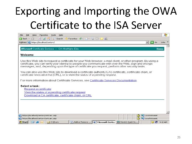Switch to Microsoft Certi... taskbar window
The height and width of the screenshot is (144, 192).
tap(104, 122)
